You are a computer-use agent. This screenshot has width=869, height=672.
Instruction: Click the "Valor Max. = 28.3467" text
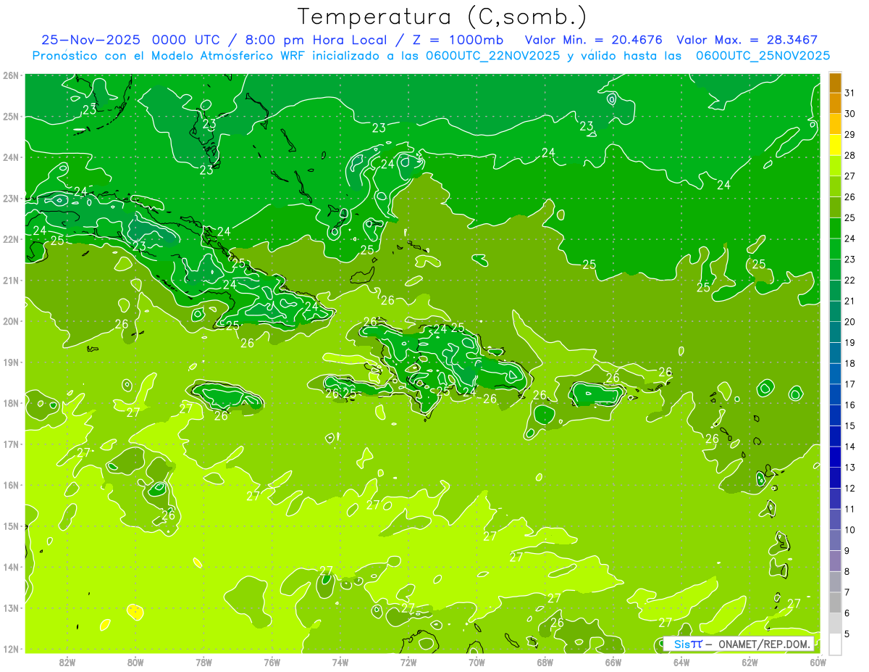pyautogui.click(x=747, y=40)
